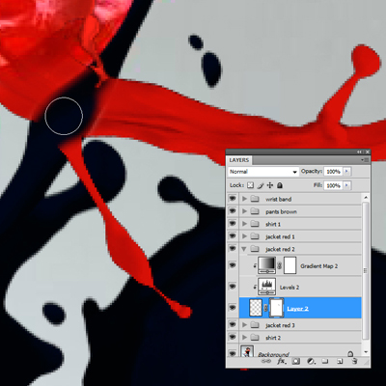386x386 pixels.
Task: Create a new group folder
Action: point(325,361)
